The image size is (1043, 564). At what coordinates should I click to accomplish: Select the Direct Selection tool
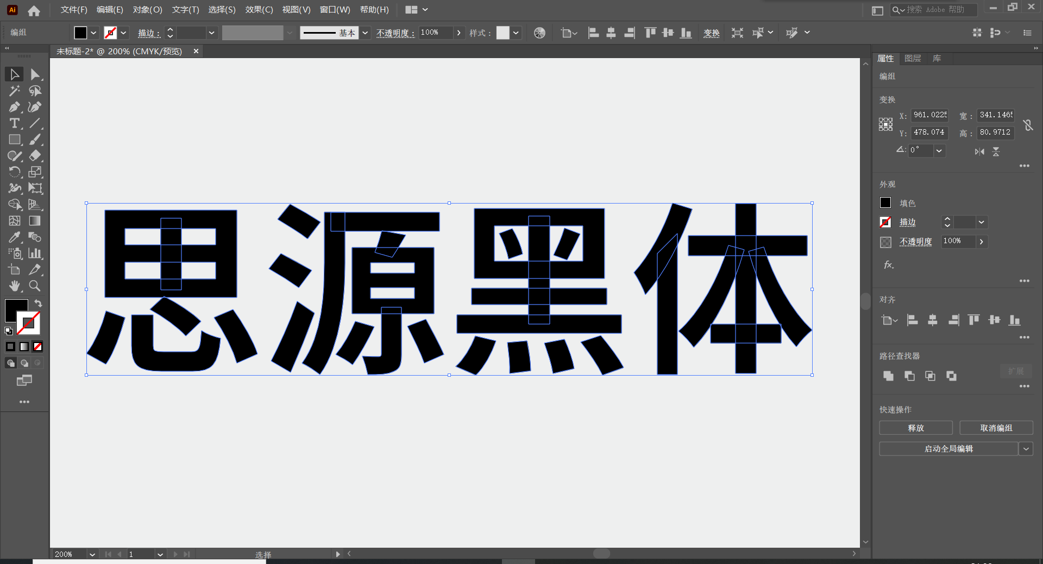tap(35, 74)
